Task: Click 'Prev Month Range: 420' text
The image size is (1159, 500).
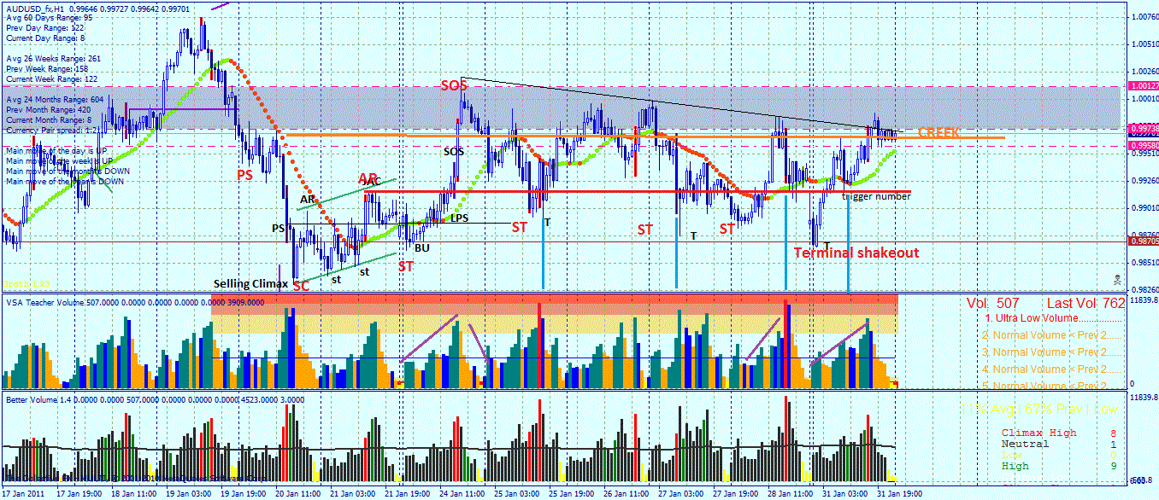Action: 49,110
